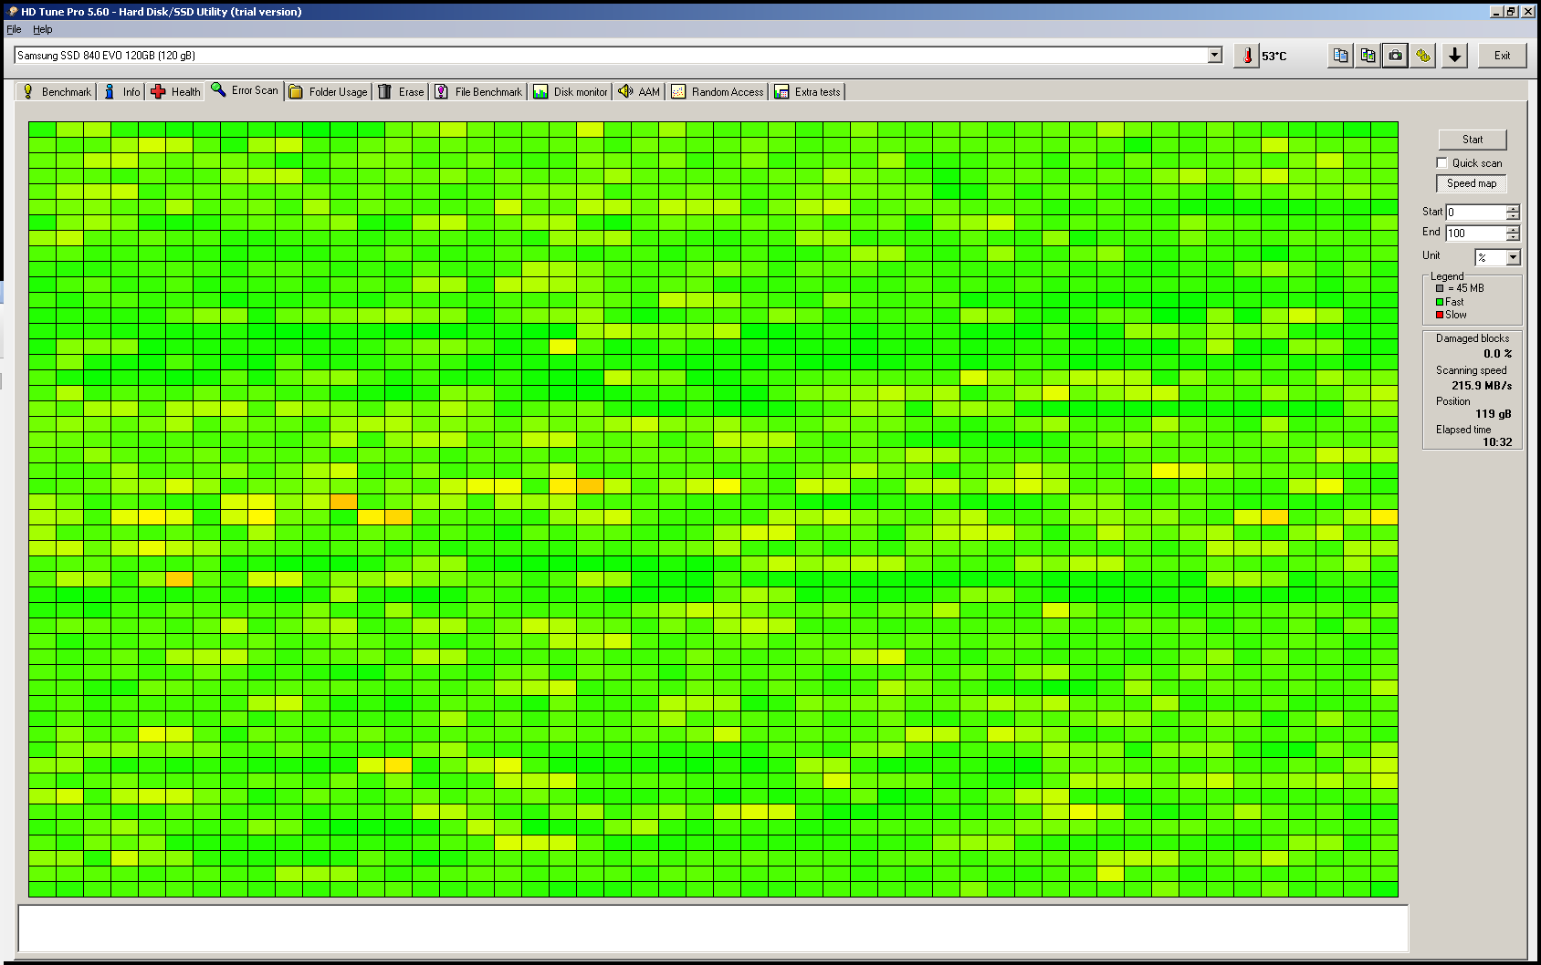
Task: Click the 215.9 MB/s scanning speed value
Action: pyautogui.click(x=1482, y=386)
